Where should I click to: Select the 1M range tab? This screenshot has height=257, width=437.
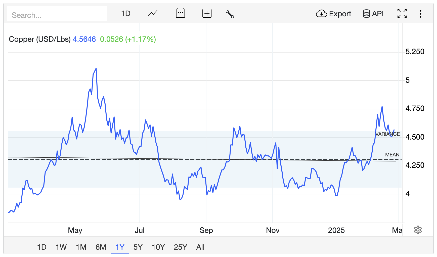(81, 247)
